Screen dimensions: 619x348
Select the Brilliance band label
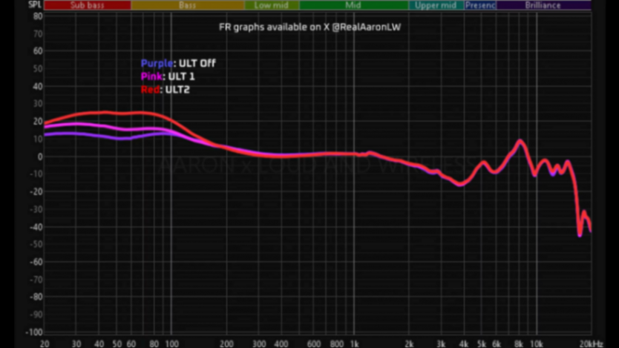(x=543, y=5)
